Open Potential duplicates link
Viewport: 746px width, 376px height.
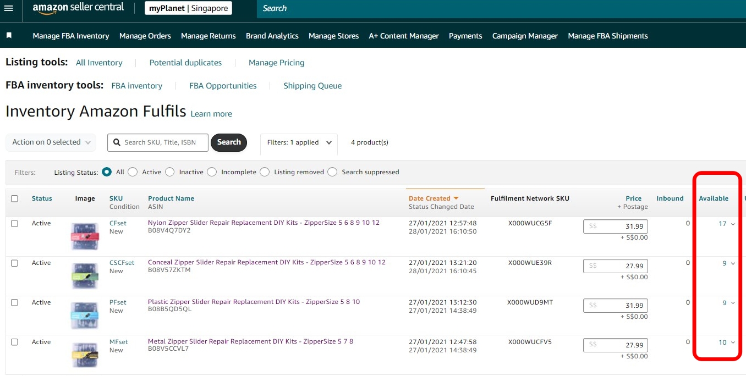[185, 63]
